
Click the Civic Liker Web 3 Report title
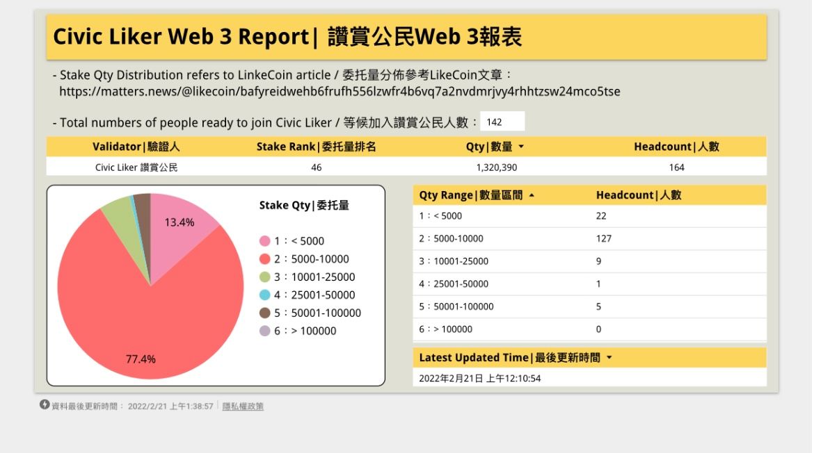tap(287, 37)
